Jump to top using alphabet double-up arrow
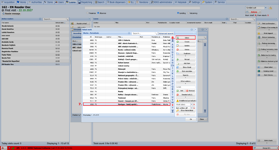The image size is (279, 150). [x=172, y=41]
